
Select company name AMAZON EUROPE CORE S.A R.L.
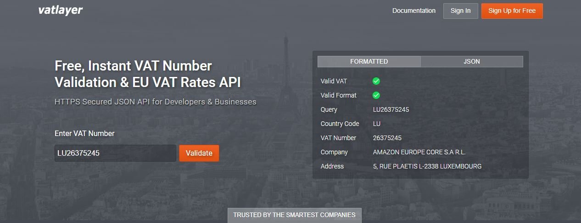pos(419,152)
